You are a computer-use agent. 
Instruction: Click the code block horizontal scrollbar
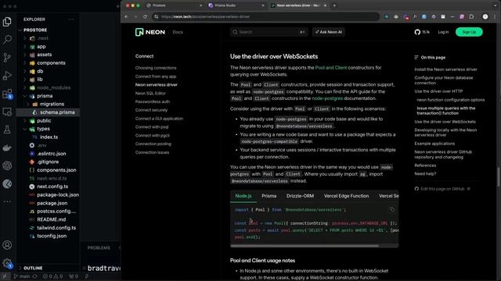pyautogui.click(x=305, y=246)
